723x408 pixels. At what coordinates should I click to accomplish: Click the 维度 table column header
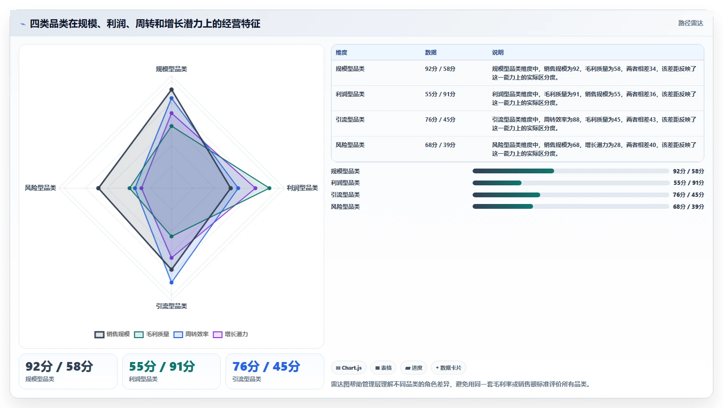coord(341,53)
